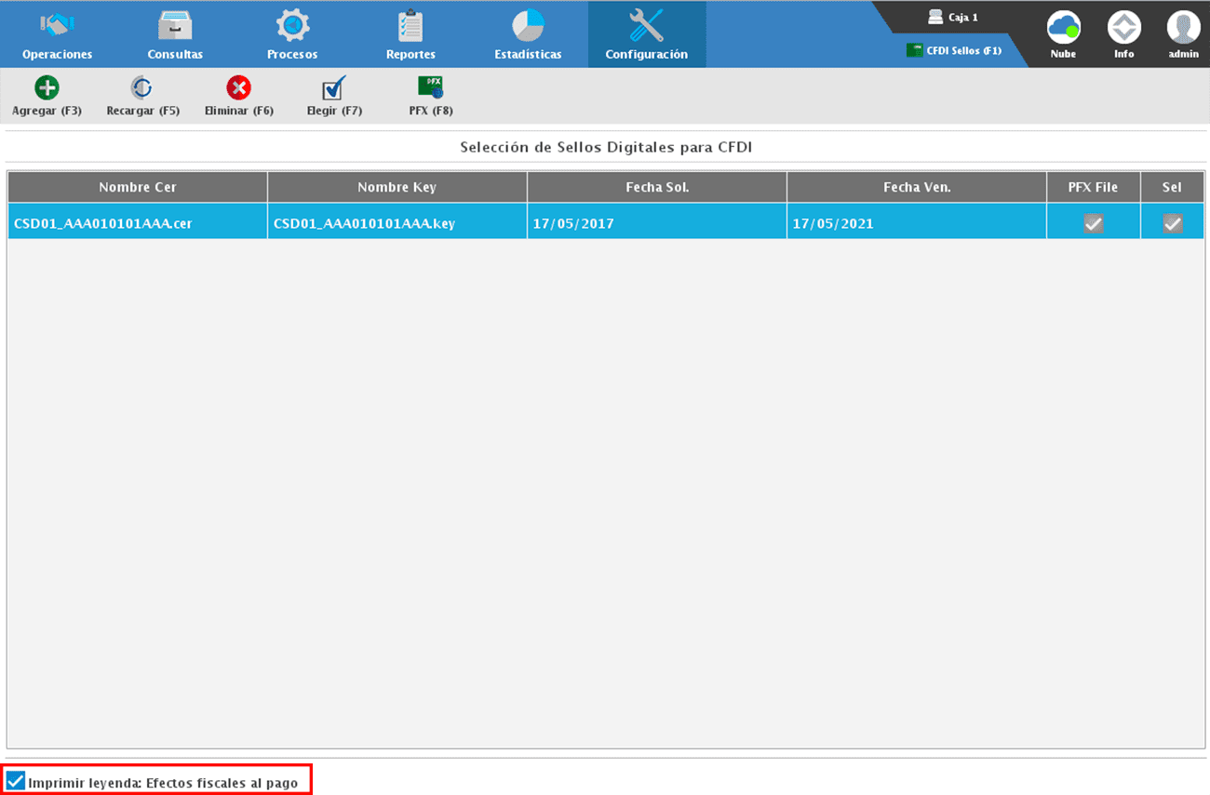
Task: Open the Operaciones menu
Action: point(58,34)
